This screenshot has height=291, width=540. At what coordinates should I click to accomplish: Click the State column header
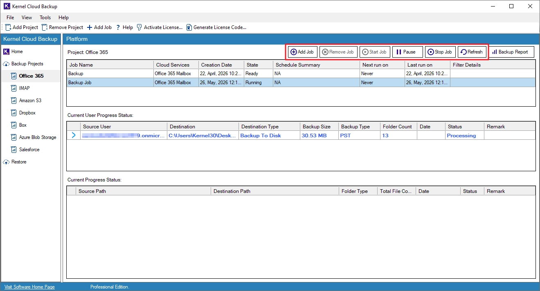pos(259,65)
